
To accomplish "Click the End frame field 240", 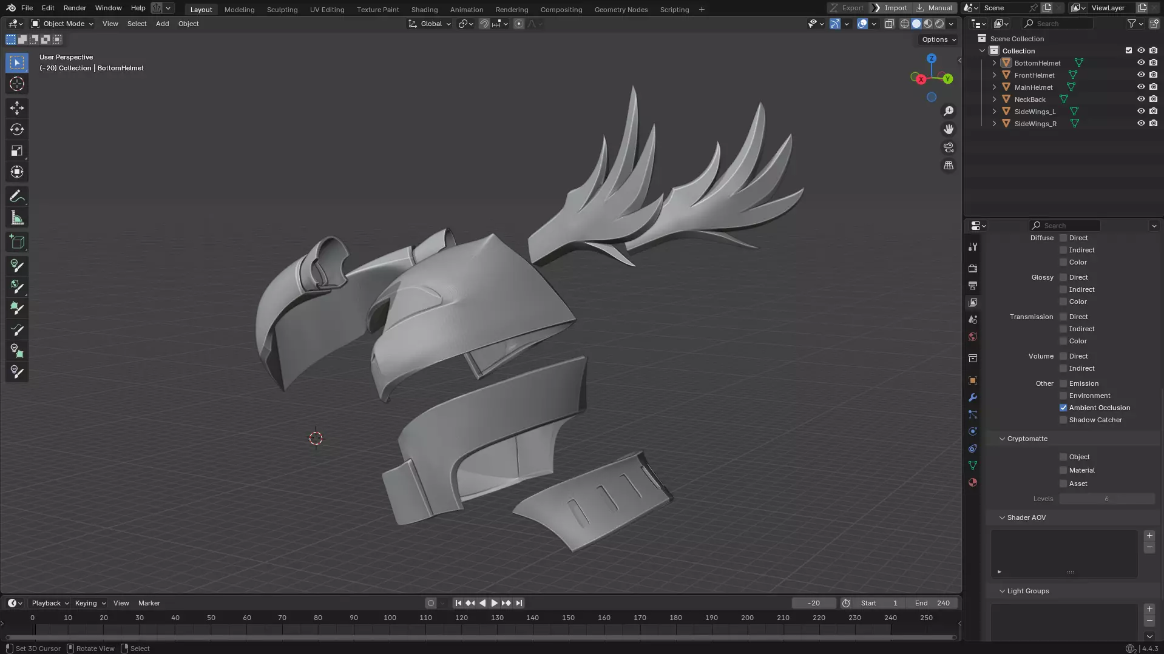I will (x=932, y=603).
